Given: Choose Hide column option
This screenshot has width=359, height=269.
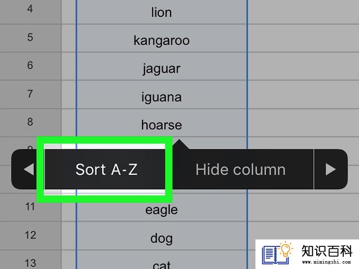Looking at the screenshot, I should [241, 169].
